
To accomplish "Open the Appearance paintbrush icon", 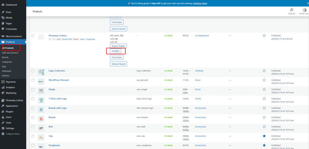I will [x=3, y=106].
